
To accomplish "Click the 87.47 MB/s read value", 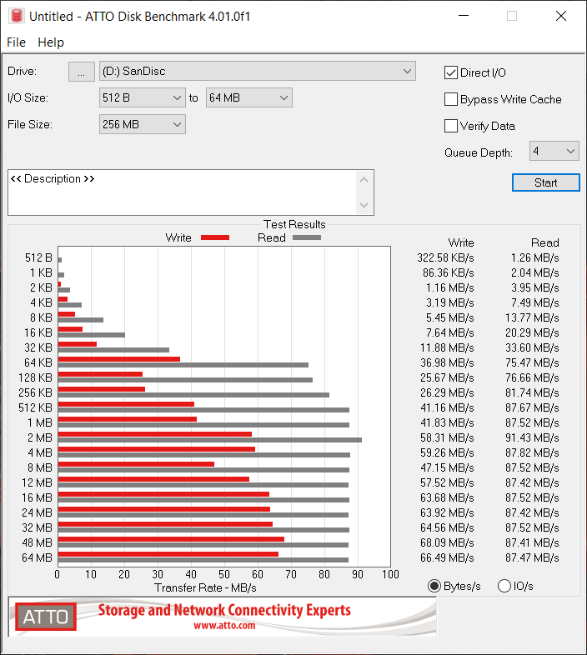I will tap(532, 557).
